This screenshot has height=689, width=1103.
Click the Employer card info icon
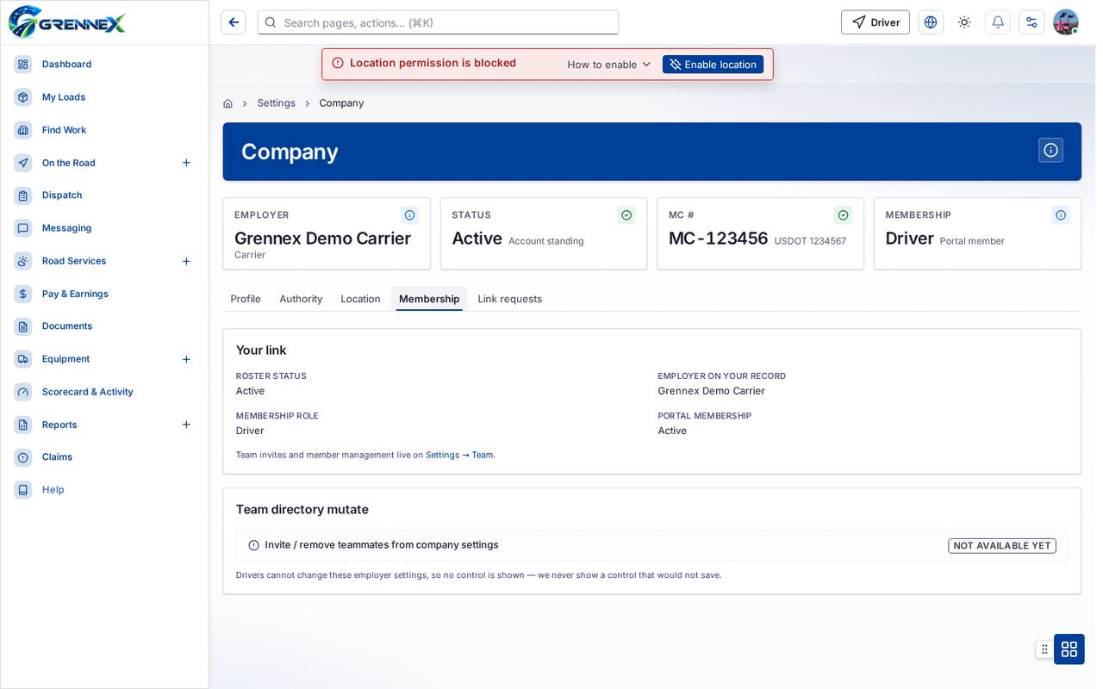point(410,215)
